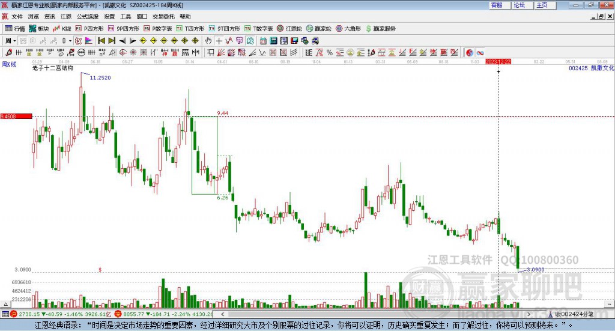615x331 pixels.
Task: Click the horizontal scrollbar left arrow
Action: [x=222, y=314]
